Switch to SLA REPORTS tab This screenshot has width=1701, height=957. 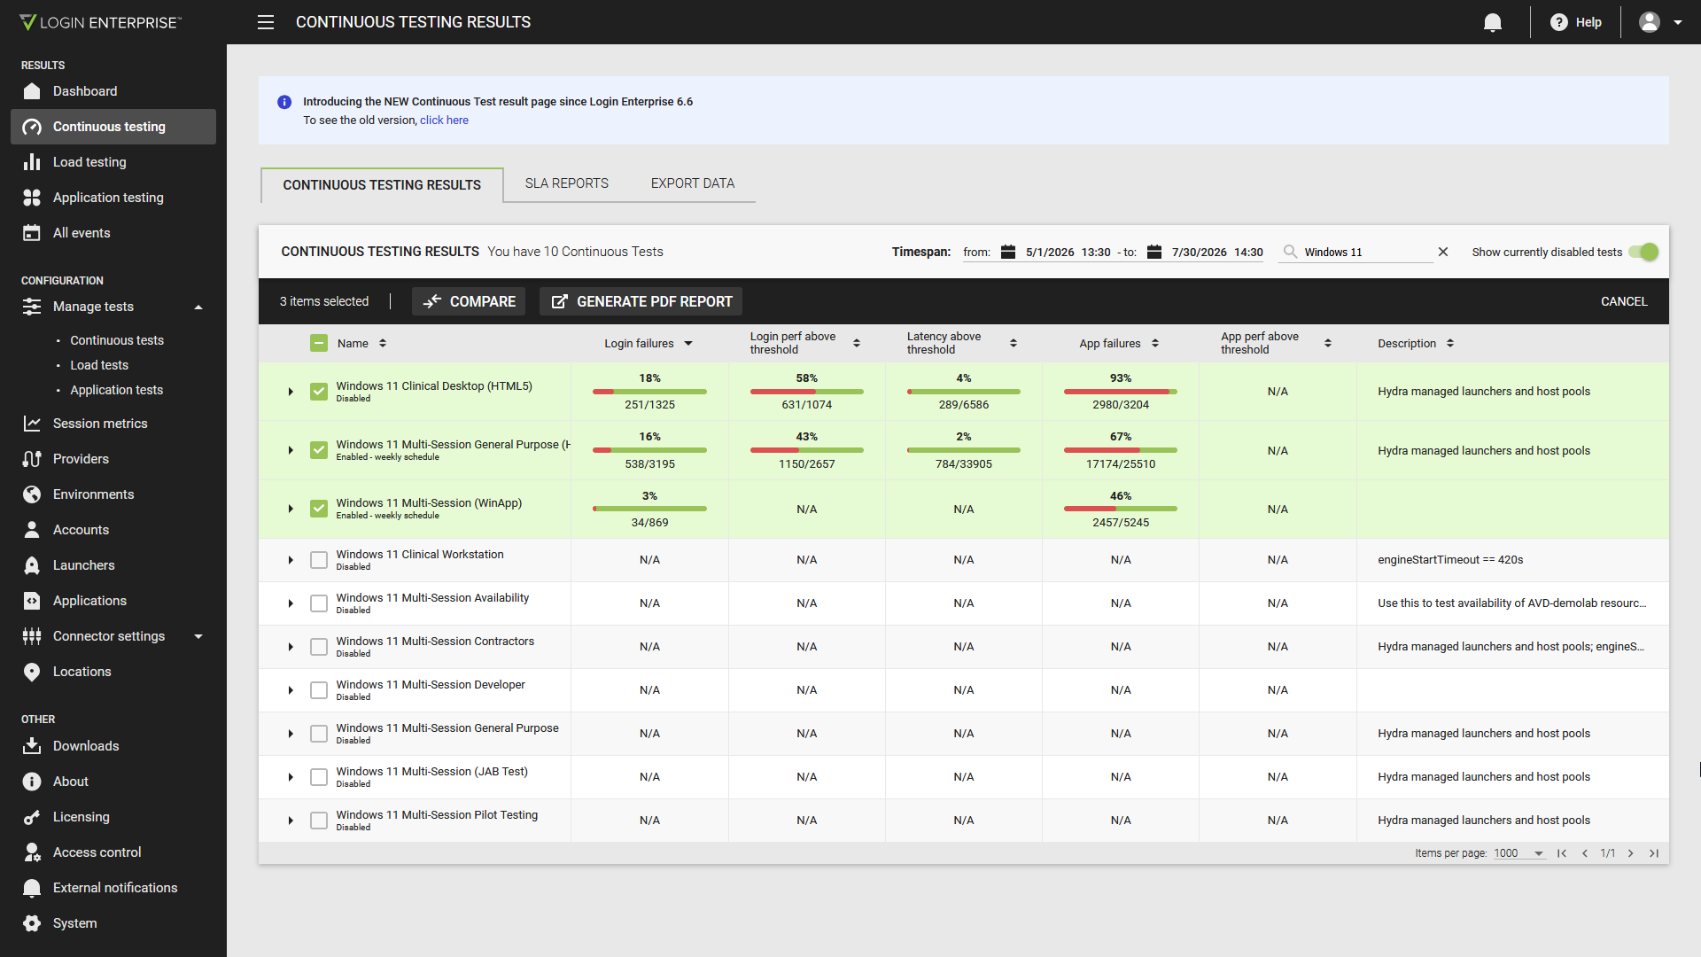pos(567,183)
